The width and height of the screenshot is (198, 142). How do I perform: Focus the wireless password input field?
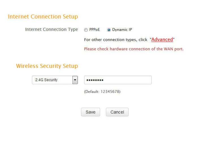tap(118, 80)
